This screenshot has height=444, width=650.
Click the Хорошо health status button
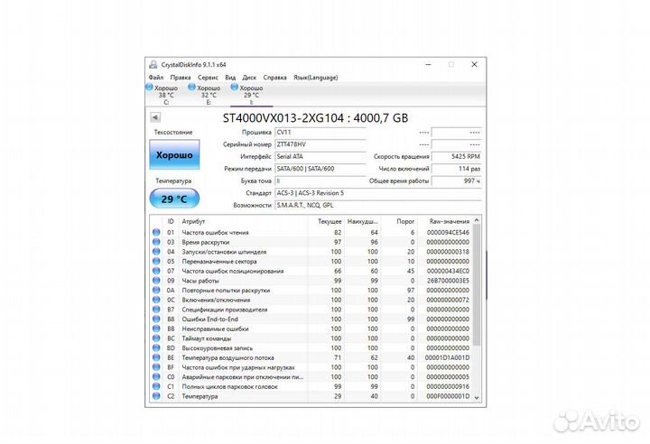(174, 154)
